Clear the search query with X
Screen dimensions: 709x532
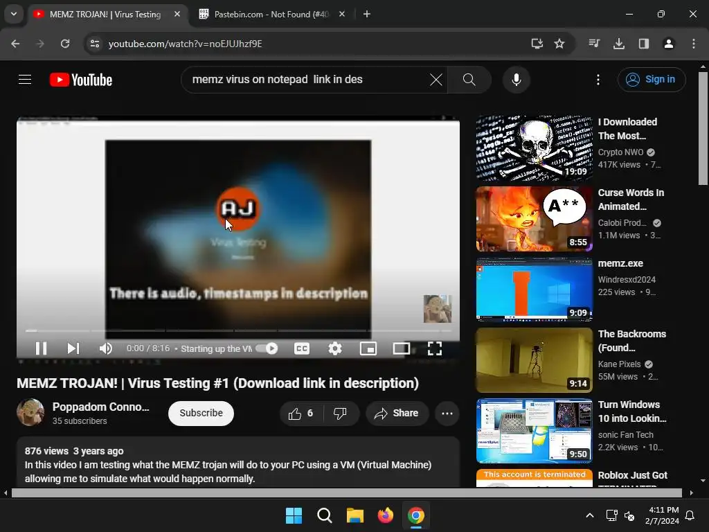point(436,80)
